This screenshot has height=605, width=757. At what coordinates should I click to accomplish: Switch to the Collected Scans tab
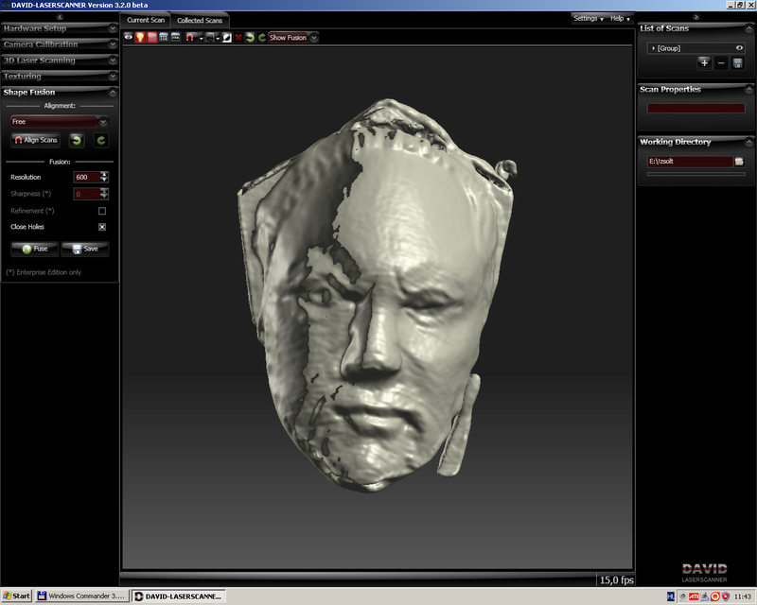coord(200,20)
